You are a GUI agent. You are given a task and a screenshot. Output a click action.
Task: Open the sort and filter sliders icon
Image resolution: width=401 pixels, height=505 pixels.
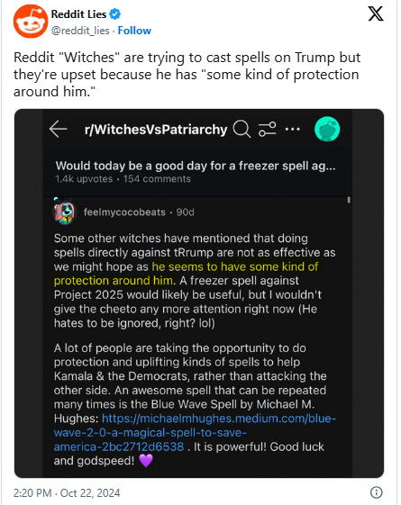(268, 129)
